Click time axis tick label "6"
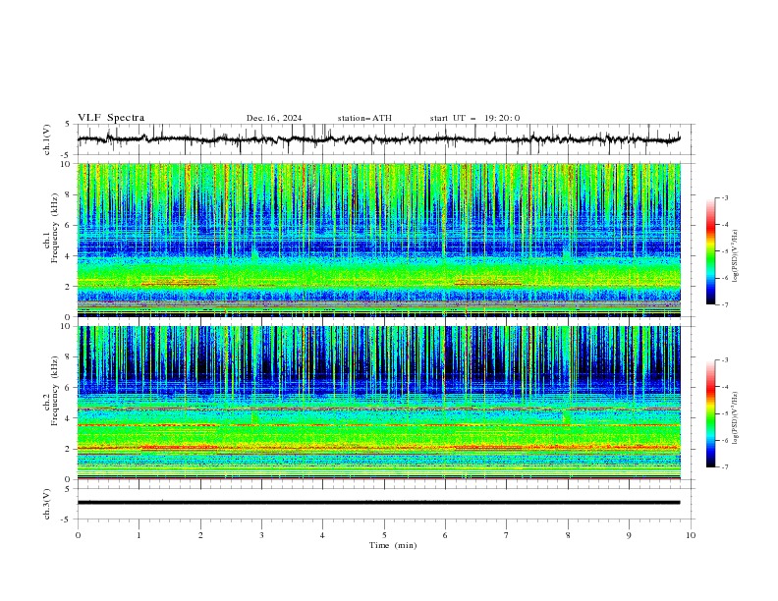The height and width of the screenshot is (601, 778). click(x=445, y=535)
